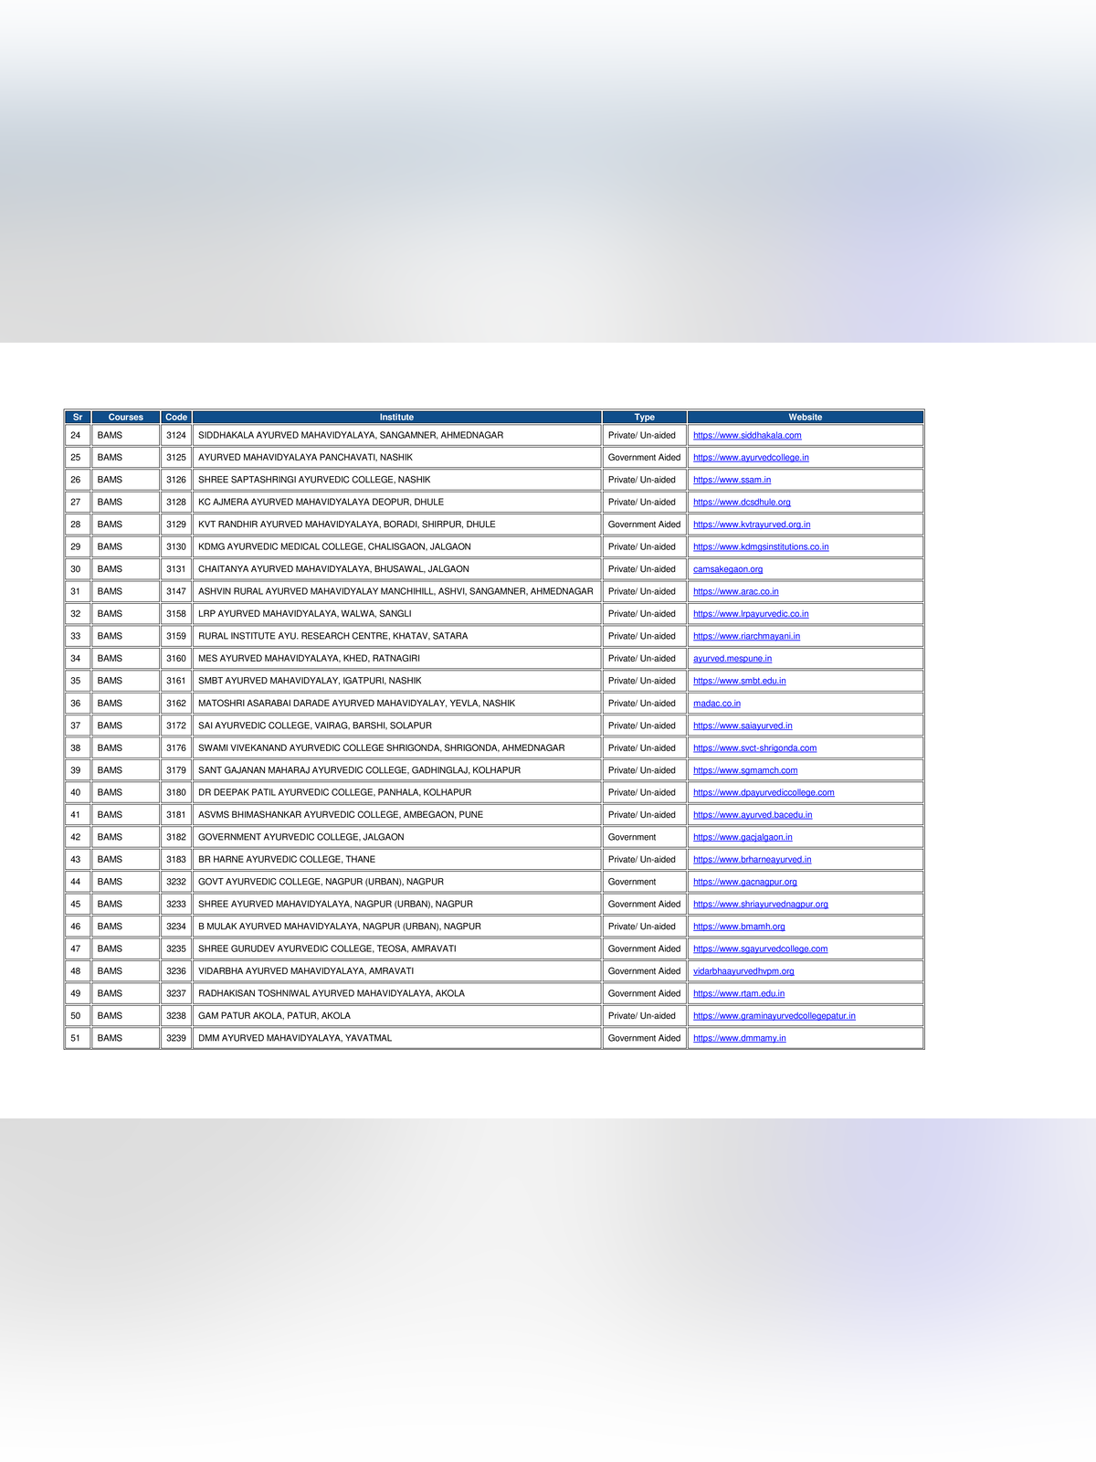Open the riarchmayani.in link
The width and height of the screenshot is (1096, 1462).
click(746, 636)
